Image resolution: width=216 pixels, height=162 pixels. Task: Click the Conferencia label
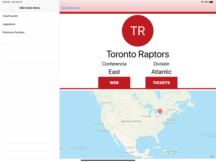[114, 64]
